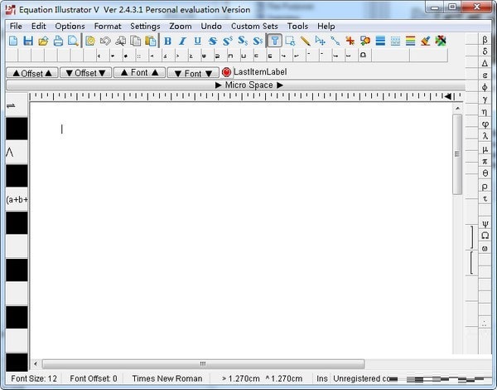Viewport: 497px width, 390px height.
Task: Click the Offset up button
Action: tap(32, 73)
